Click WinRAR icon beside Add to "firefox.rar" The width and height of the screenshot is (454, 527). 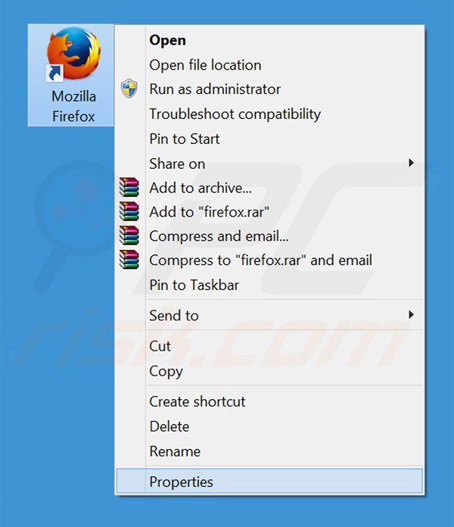click(x=129, y=212)
